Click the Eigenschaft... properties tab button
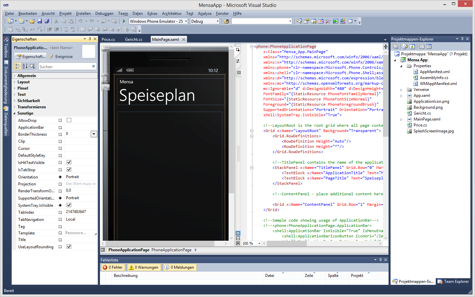 point(31,57)
